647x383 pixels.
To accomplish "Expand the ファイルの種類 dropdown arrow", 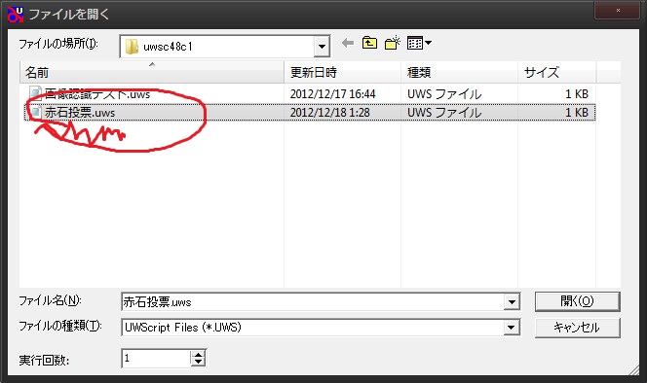I will (512, 328).
